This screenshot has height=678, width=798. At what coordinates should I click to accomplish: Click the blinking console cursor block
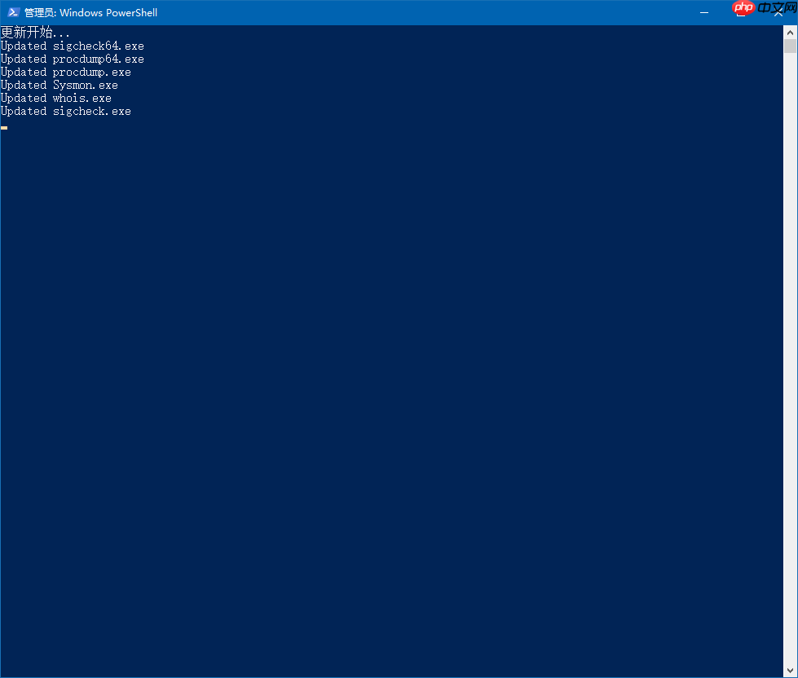coord(3,127)
